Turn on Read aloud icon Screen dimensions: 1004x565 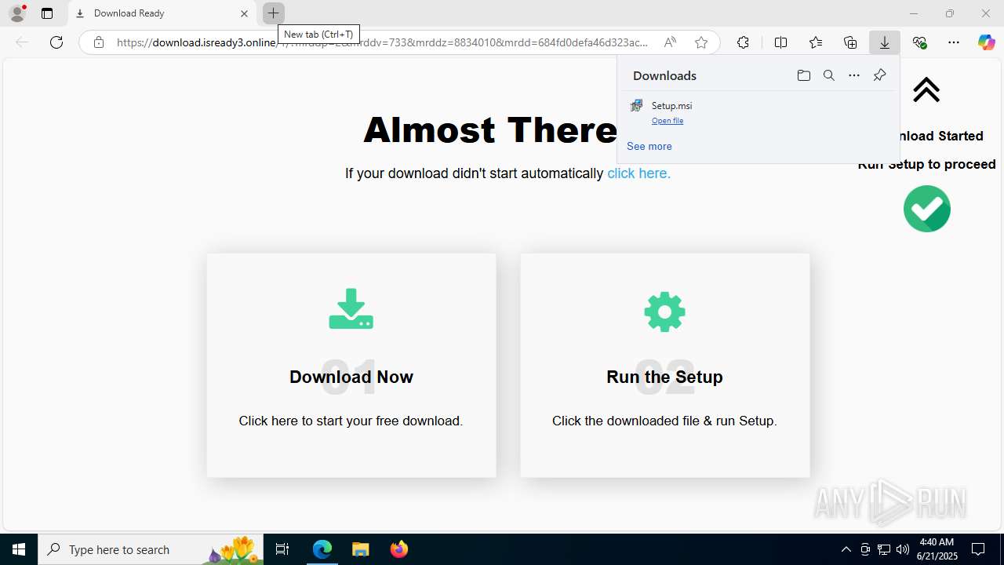pyautogui.click(x=670, y=42)
